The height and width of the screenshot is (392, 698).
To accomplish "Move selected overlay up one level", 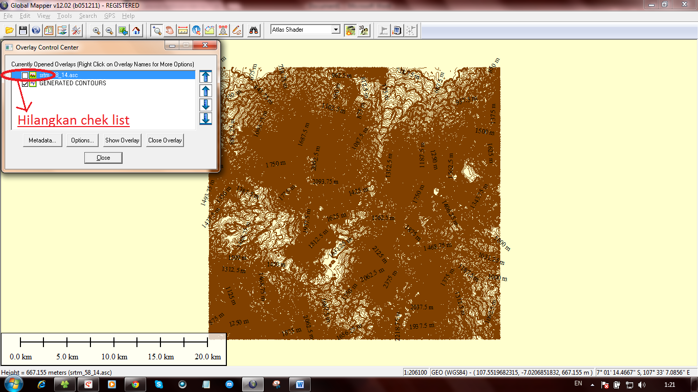I will 205,91.
